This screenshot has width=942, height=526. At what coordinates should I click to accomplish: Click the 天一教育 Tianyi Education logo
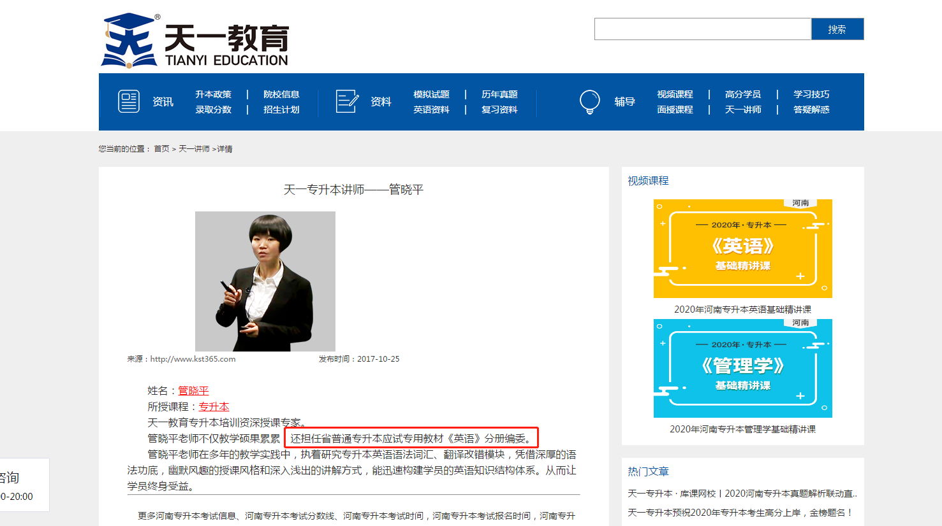pyautogui.click(x=195, y=40)
